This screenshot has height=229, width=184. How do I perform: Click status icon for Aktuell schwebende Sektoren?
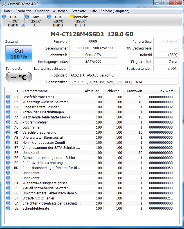[x=8, y=188]
